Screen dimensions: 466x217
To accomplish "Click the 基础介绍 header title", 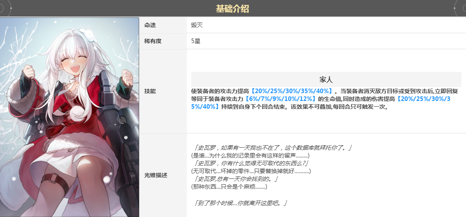I will [x=232, y=9].
